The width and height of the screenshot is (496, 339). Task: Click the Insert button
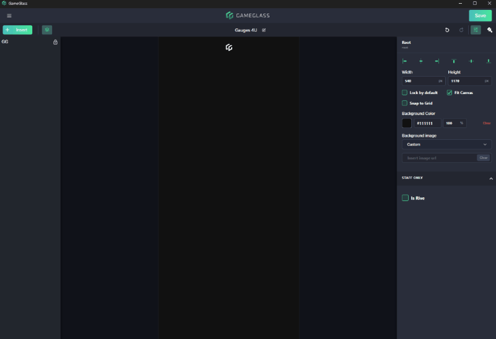17,30
